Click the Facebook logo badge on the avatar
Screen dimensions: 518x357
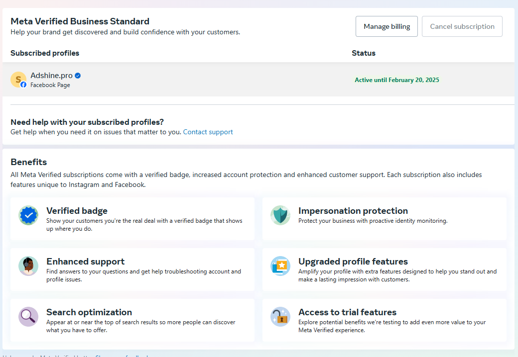[23, 85]
